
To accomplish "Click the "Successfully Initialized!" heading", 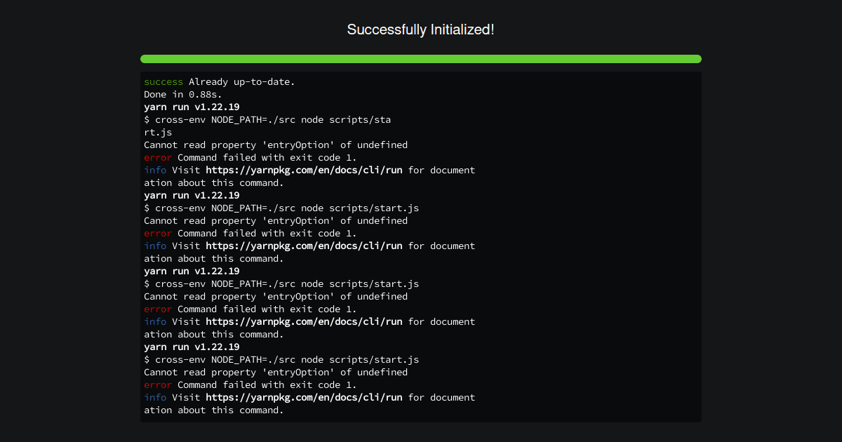I will point(421,29).
